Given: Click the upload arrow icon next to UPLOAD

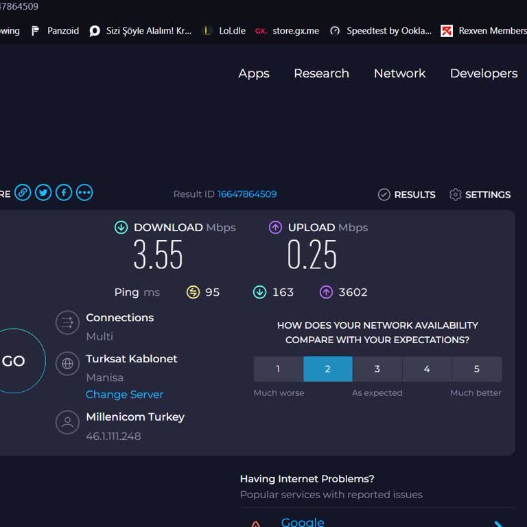Looking at the screenshot, I should click(275, 227).
